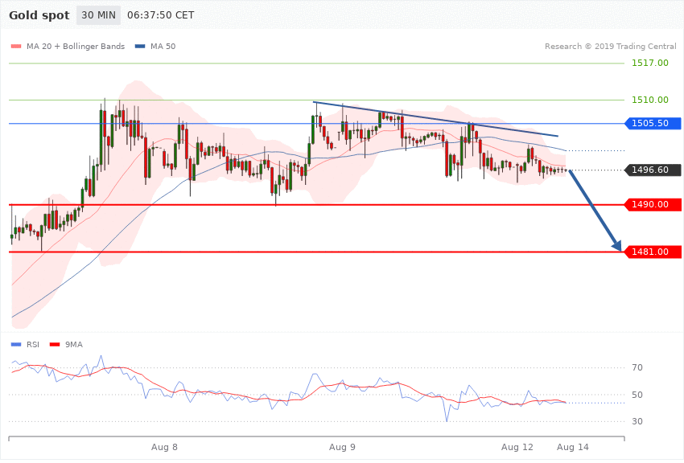This screenshot has height=463, width=684.
Task: Click the MA 20 + Bollinger Bands legend label
Action: (x=76, y=47)
